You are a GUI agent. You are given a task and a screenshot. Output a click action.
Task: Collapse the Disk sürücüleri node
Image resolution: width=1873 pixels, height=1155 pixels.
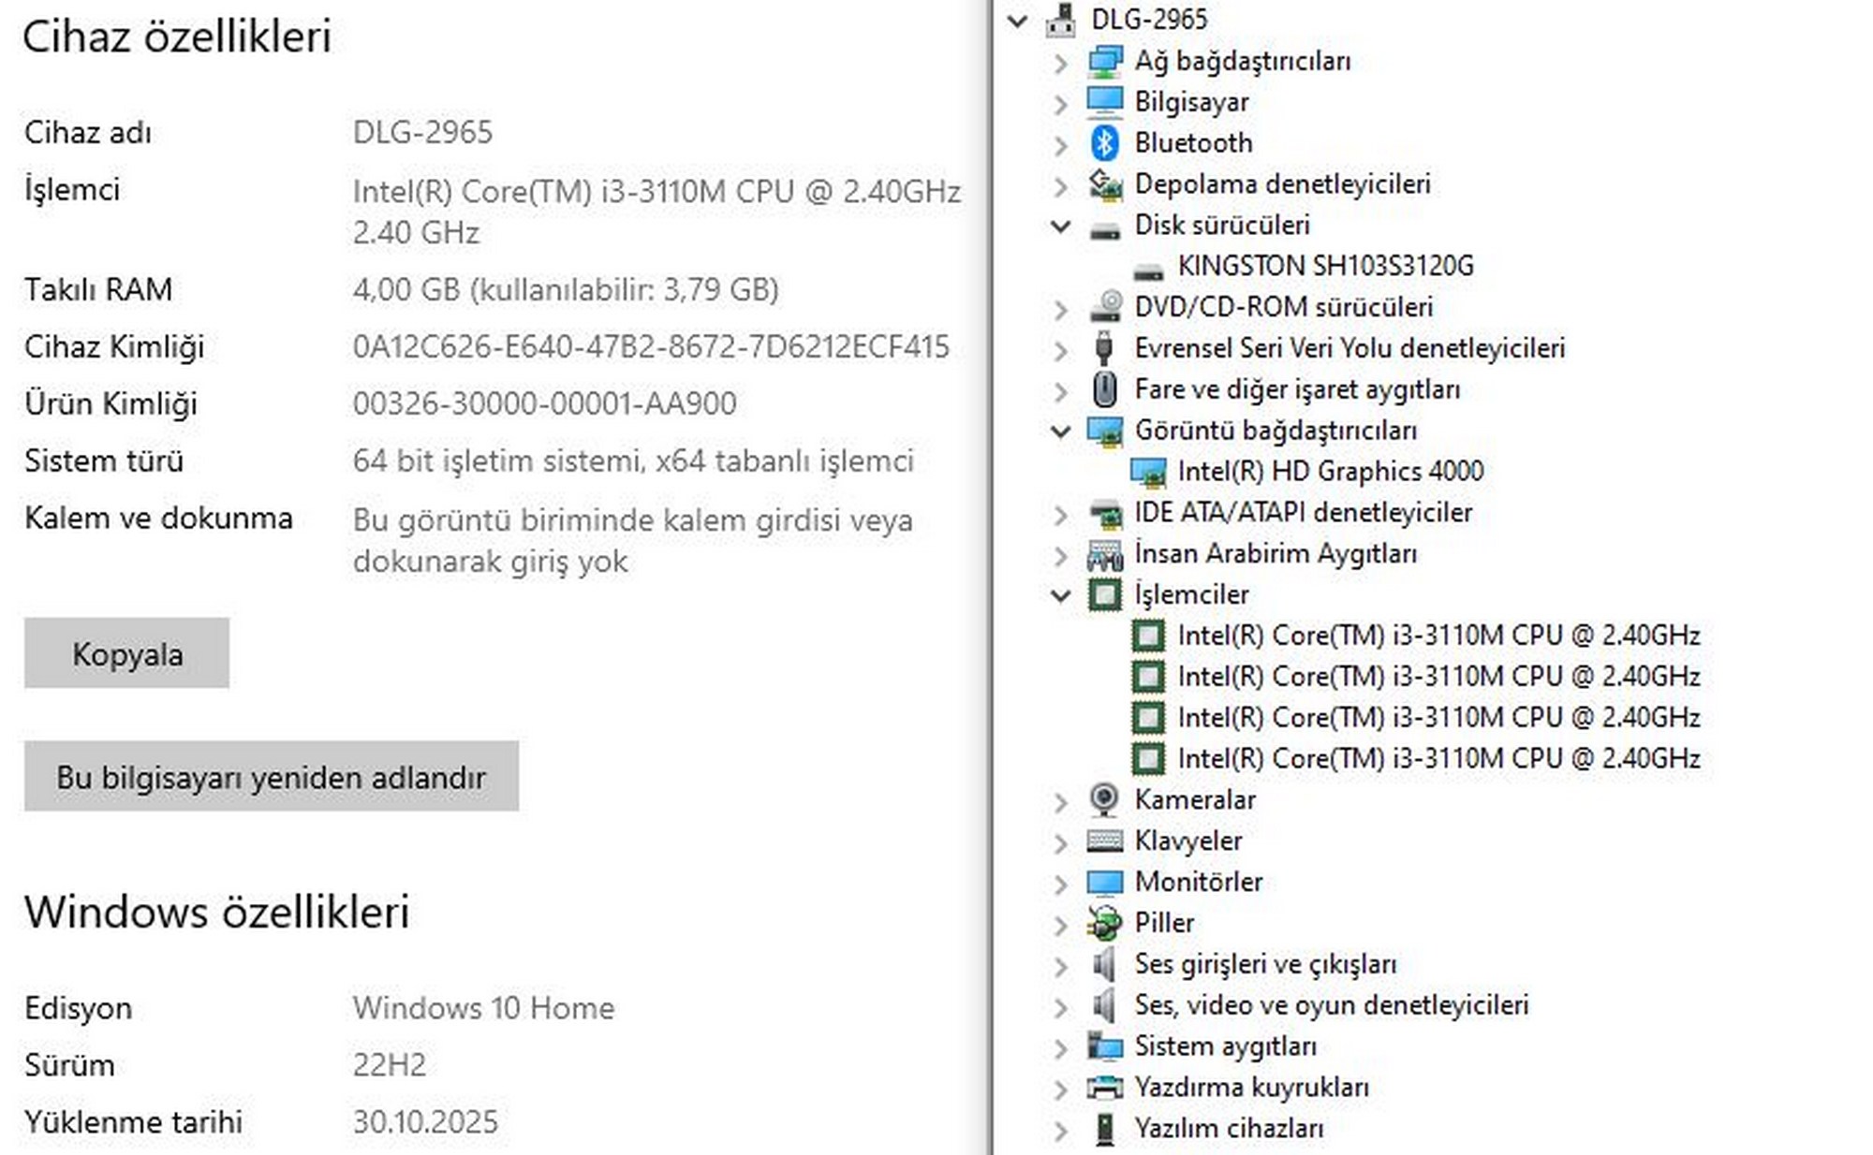pos(1060,226)
